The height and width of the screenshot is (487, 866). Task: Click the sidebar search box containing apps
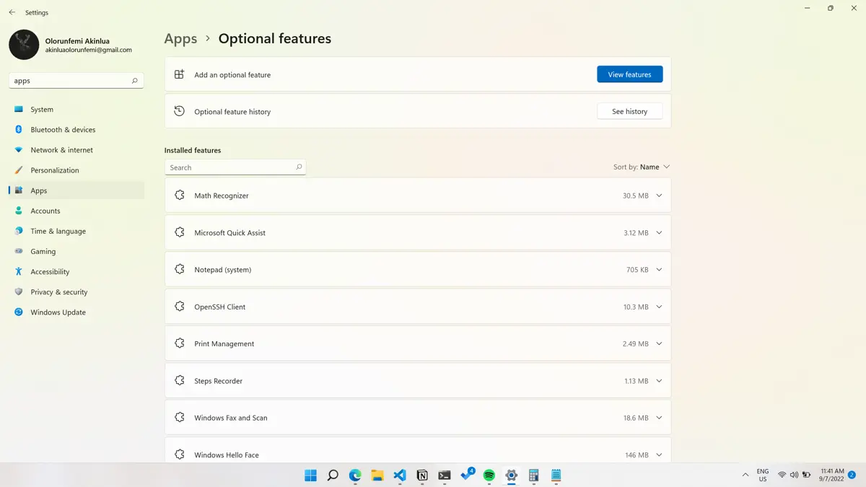pyautogui.click(x=76, y=81)
